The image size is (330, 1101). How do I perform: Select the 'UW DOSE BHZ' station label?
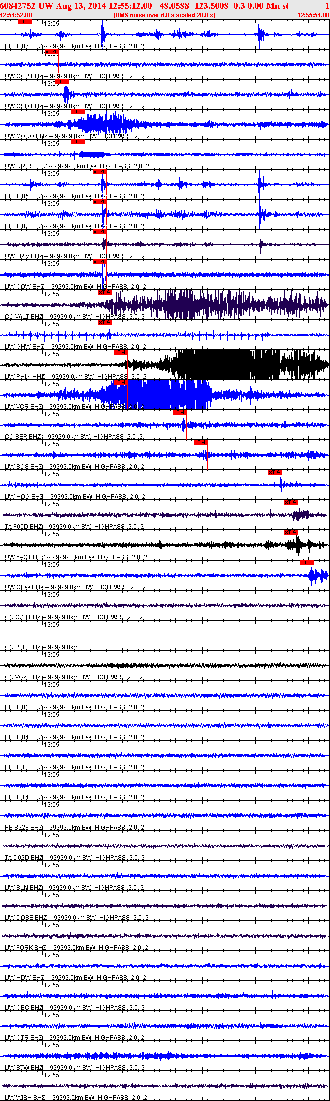pyautogui.click(x=26, y=918)
